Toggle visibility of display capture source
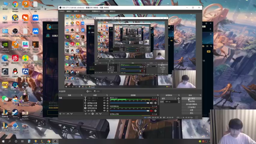The image size is (256, 144). point(104,110)
